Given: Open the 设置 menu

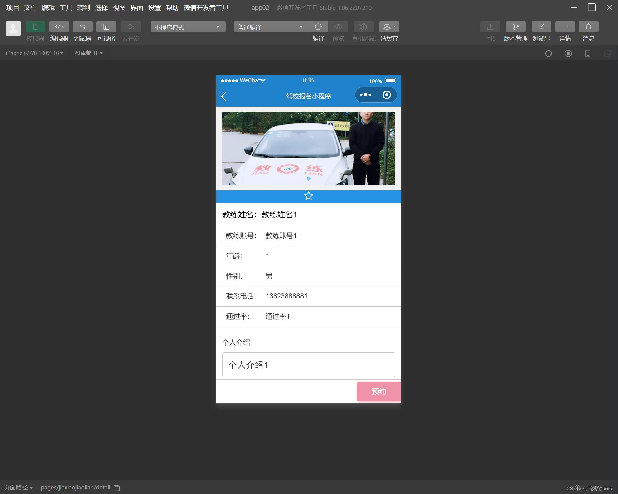Looking at the screenshot, I should point(154,8).
